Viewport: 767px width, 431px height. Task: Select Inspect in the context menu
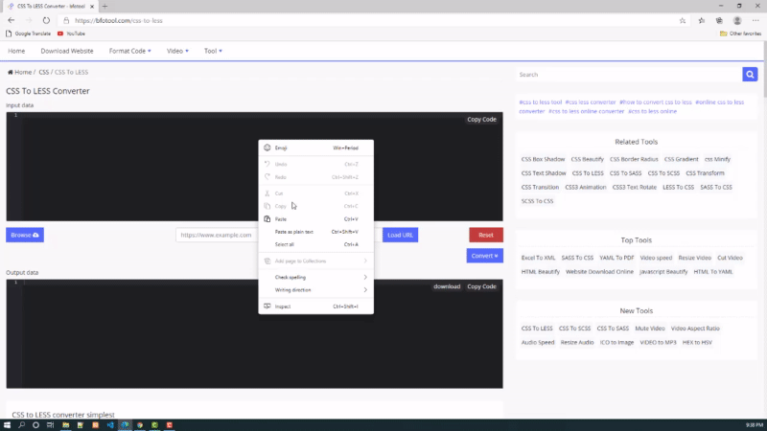283,306
